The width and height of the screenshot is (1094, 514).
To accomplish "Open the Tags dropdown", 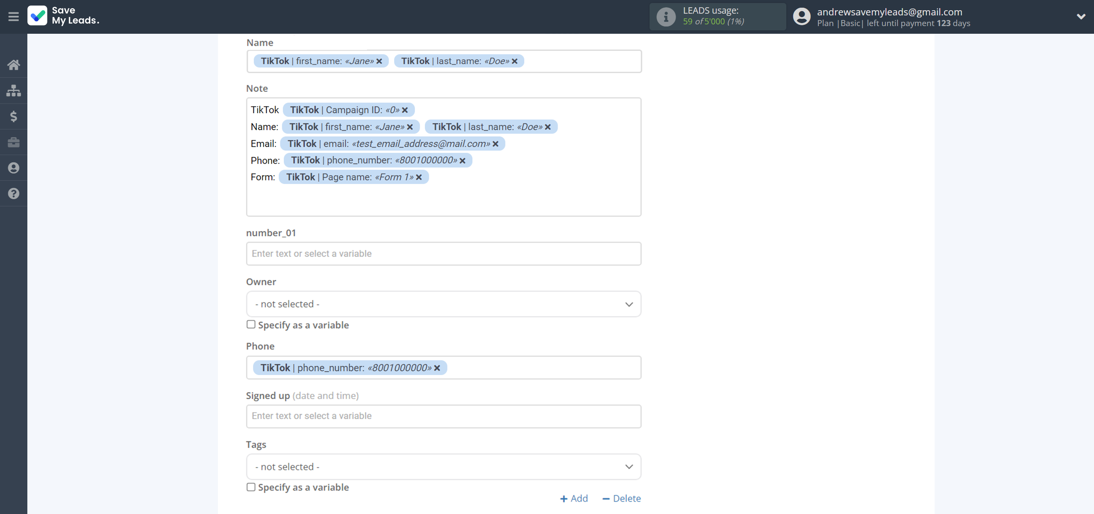I will coord(444,467).
